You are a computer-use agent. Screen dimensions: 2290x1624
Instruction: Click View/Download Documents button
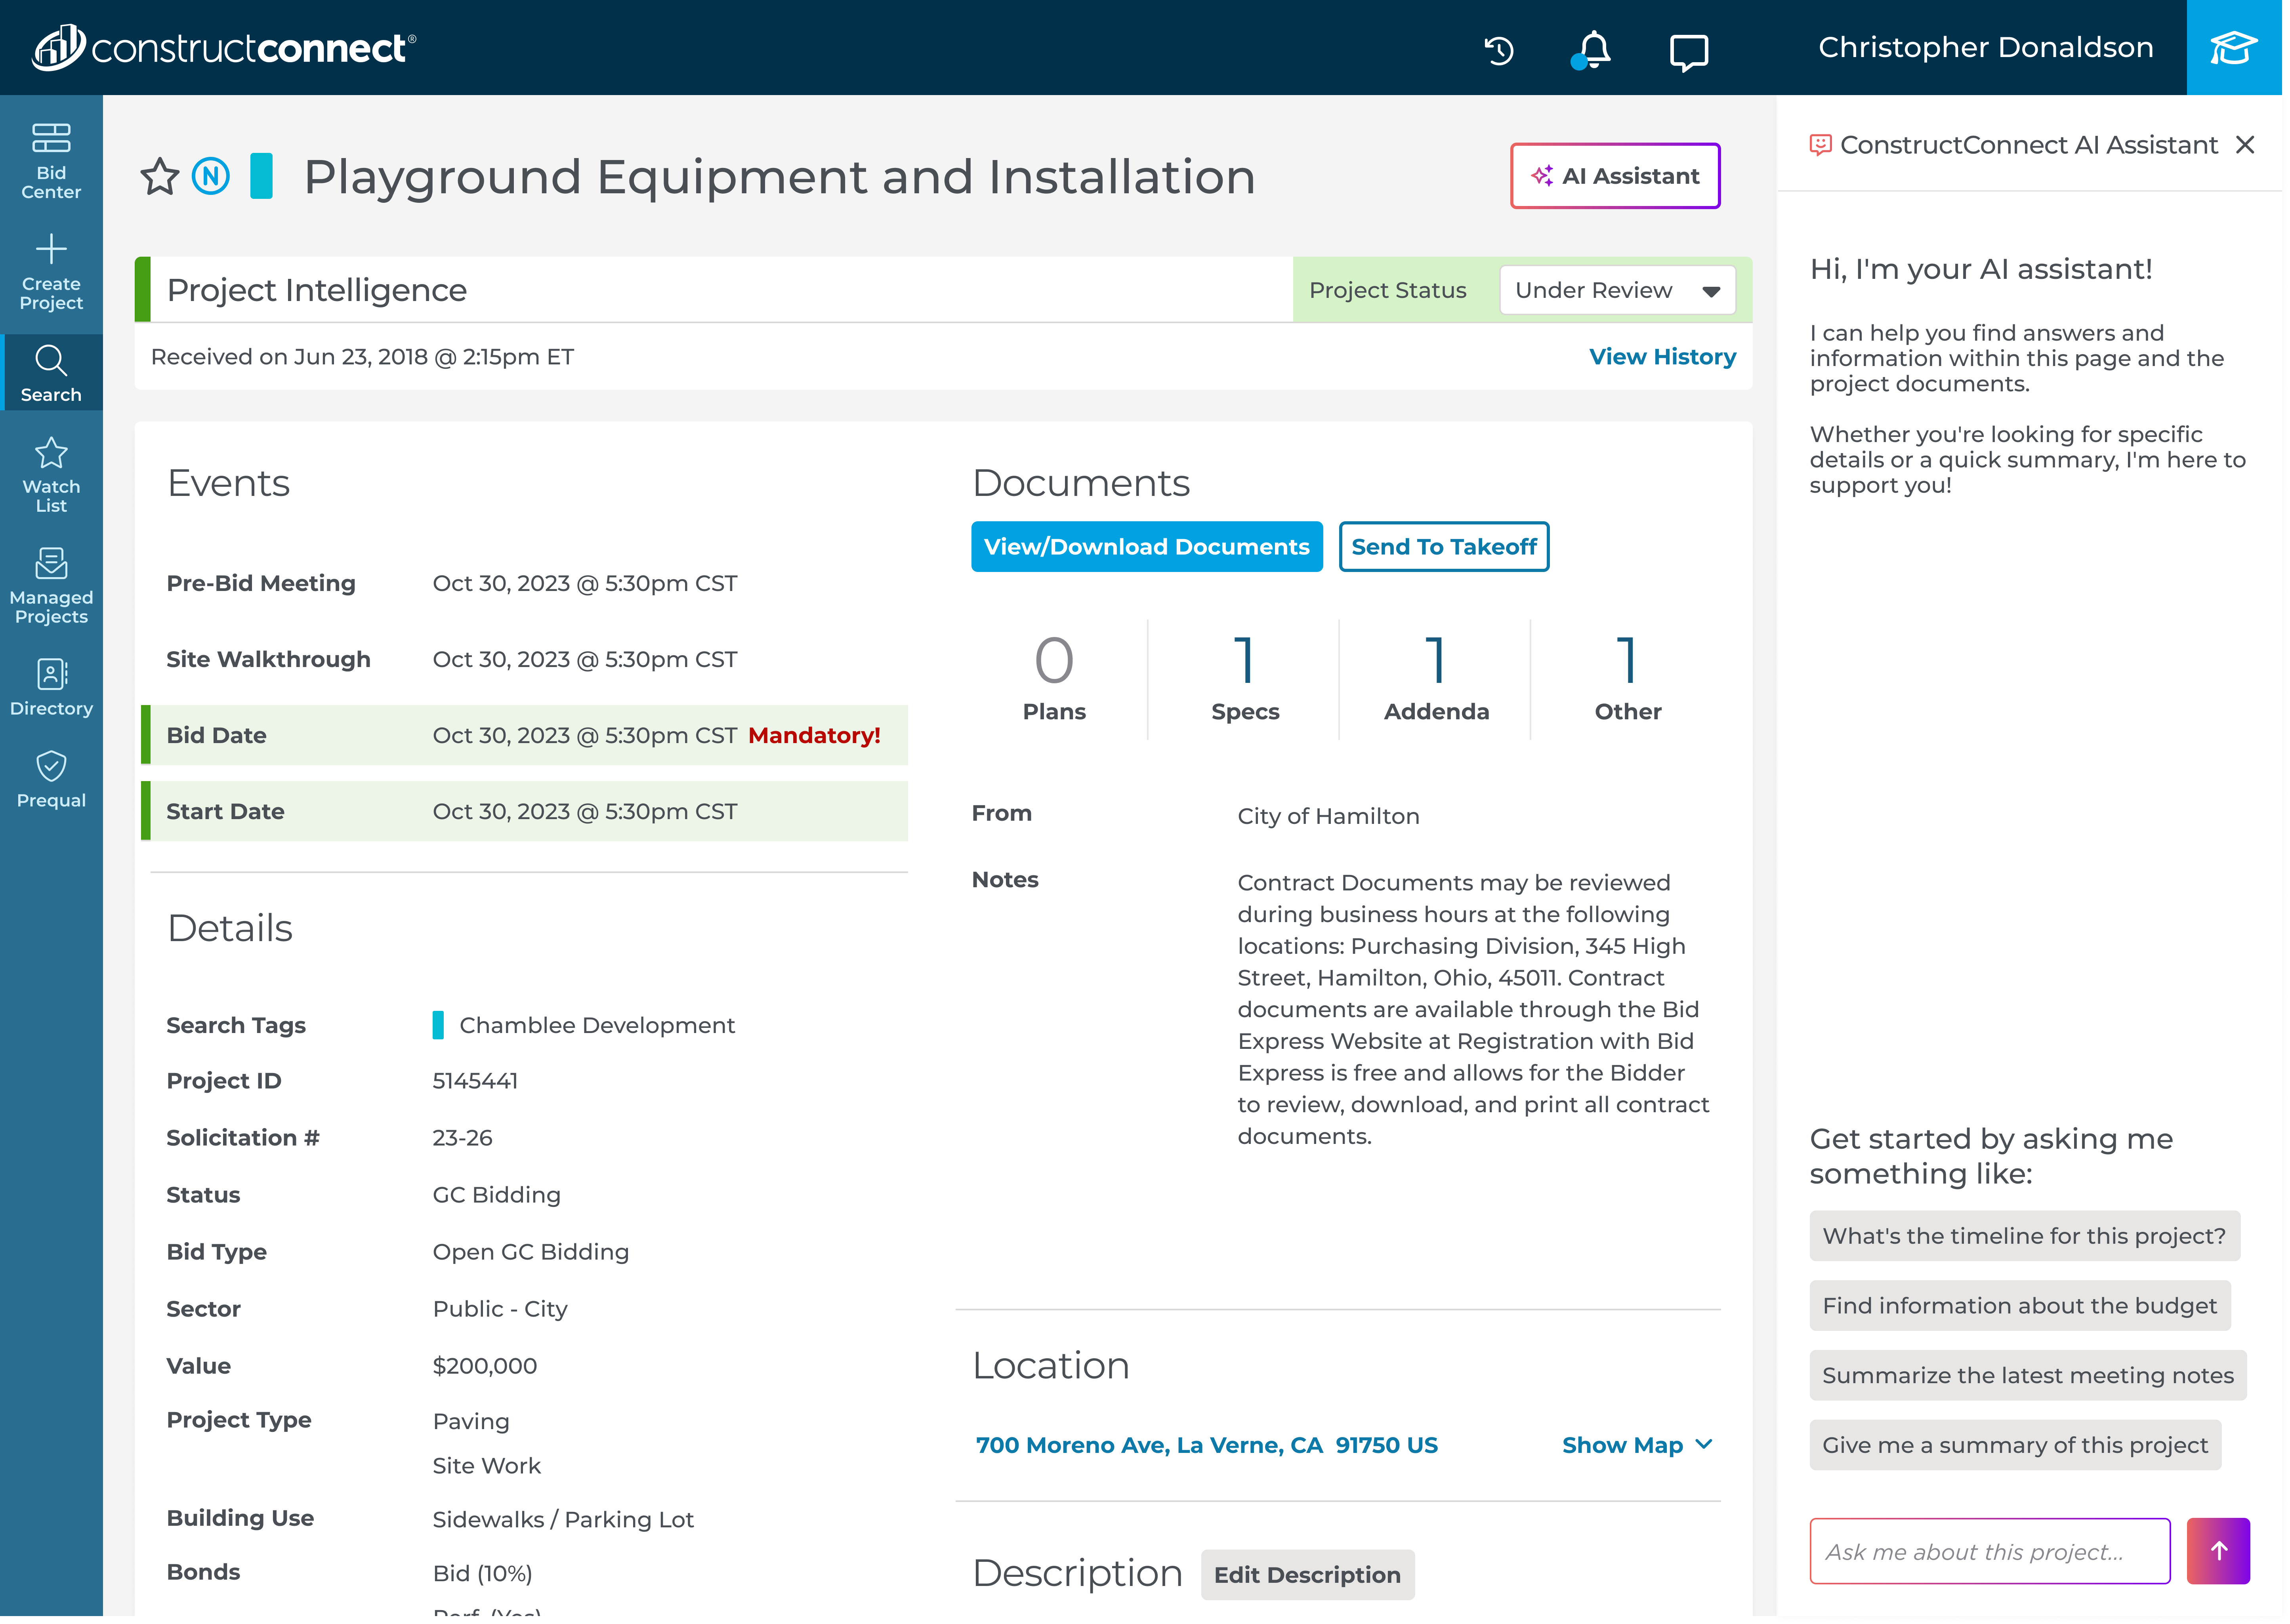point(1146,547)
